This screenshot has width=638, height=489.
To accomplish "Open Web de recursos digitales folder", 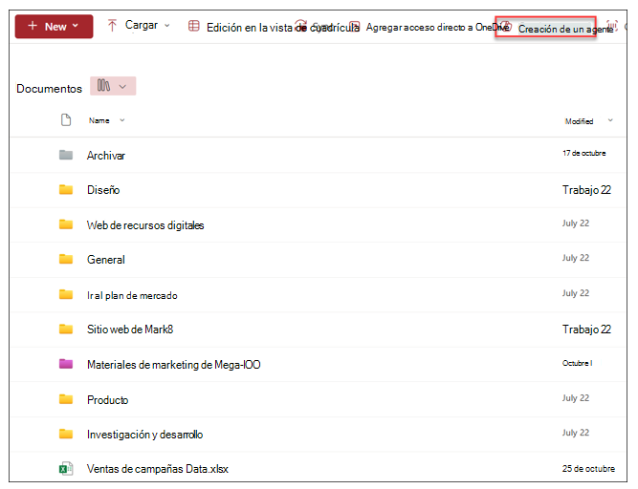I will (145, 225).
